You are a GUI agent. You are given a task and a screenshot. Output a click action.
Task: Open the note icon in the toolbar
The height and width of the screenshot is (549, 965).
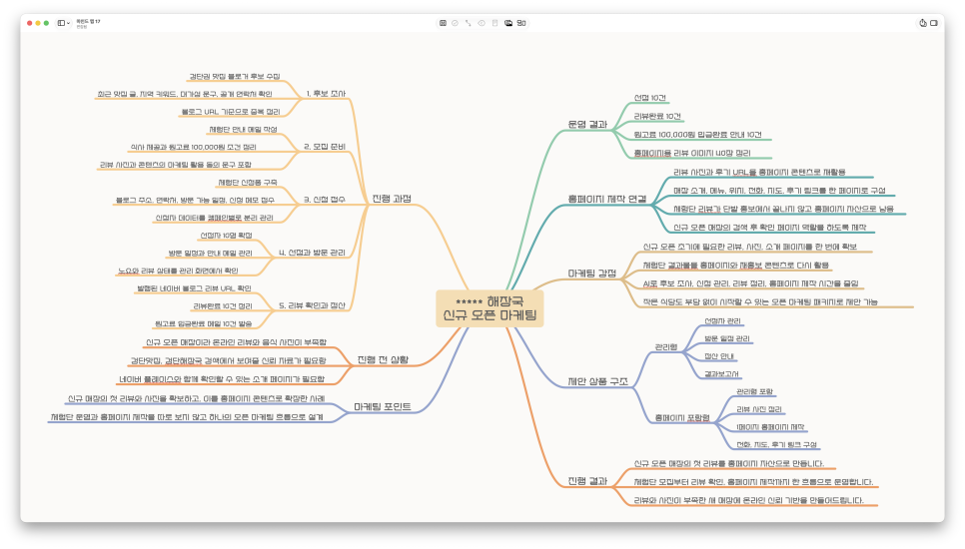click(x=494, y=23)
